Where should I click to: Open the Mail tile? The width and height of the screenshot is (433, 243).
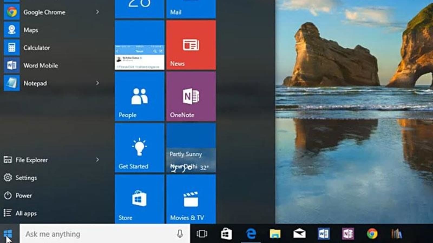click(x=191, y=9)
